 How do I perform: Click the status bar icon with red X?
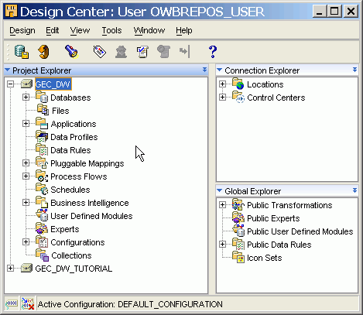point(28,303)
